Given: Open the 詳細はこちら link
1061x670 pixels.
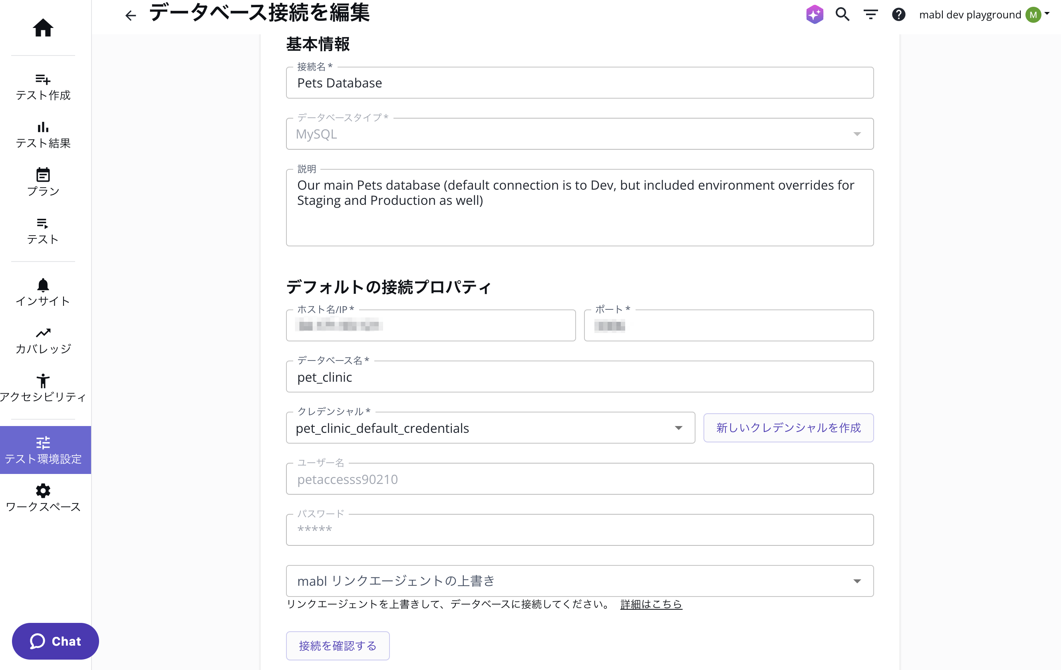Looking at the screenshot, I should coord(651,604).
